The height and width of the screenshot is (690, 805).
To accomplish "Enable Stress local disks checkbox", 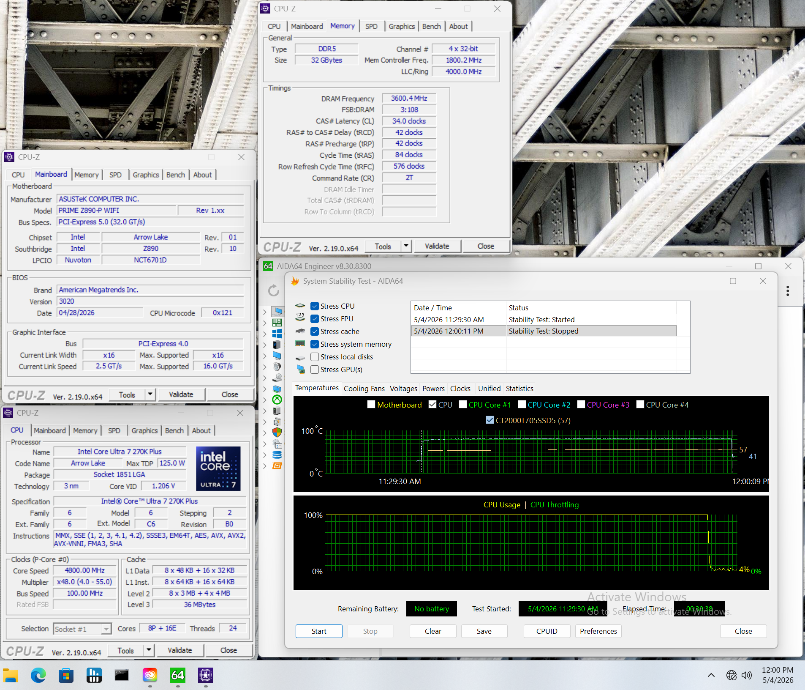I will (314, 357).
